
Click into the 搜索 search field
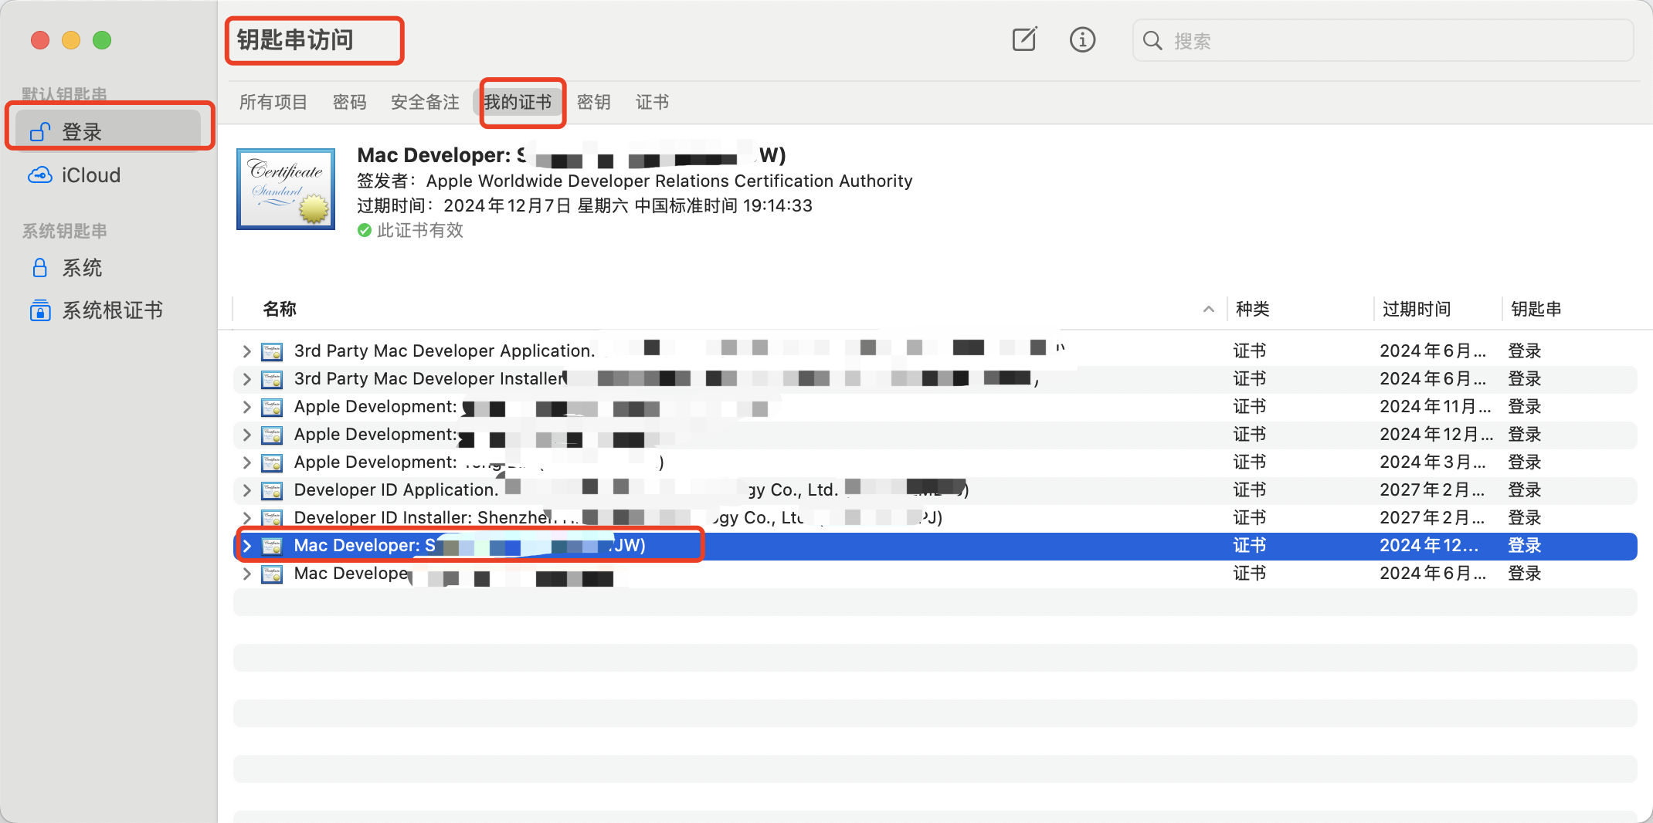(x=1383, y=40)
